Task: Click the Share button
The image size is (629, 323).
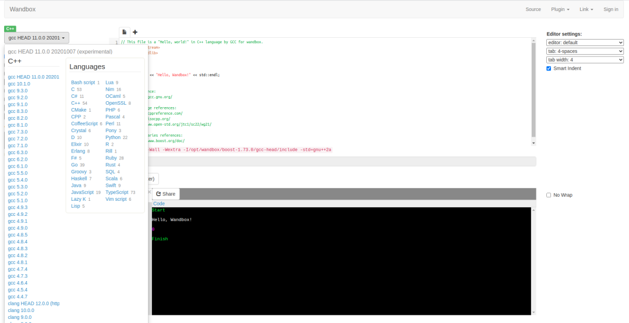Action: [166, 194]
